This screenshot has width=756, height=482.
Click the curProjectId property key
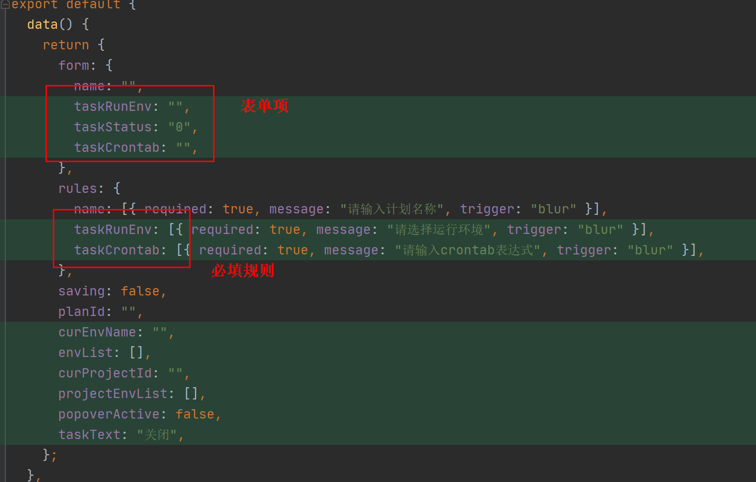[x=105, y=373]
